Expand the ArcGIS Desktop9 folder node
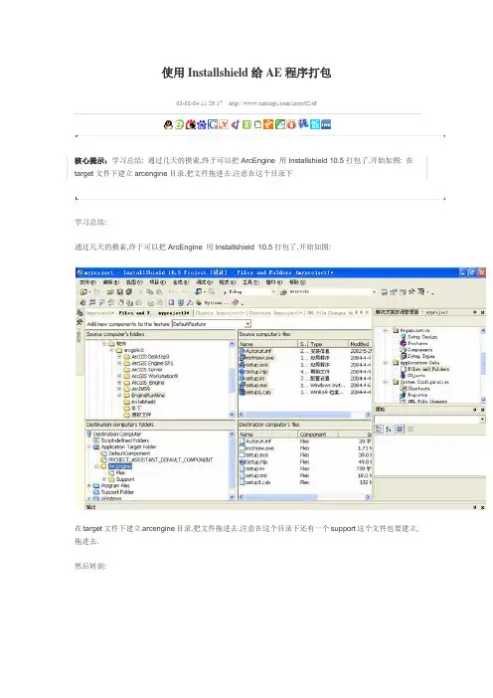Viewport: 493px width, 698px height. [119, 357]
